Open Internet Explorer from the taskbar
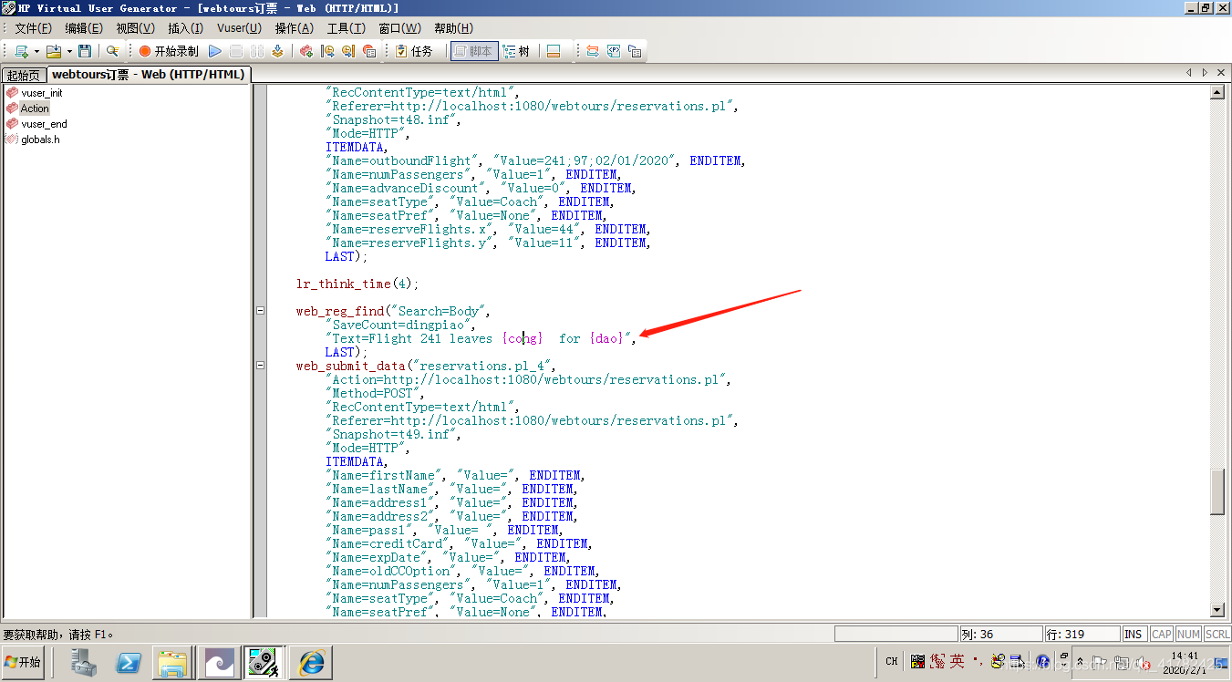The image size is (1232, 682). click(x=310, y=662)
